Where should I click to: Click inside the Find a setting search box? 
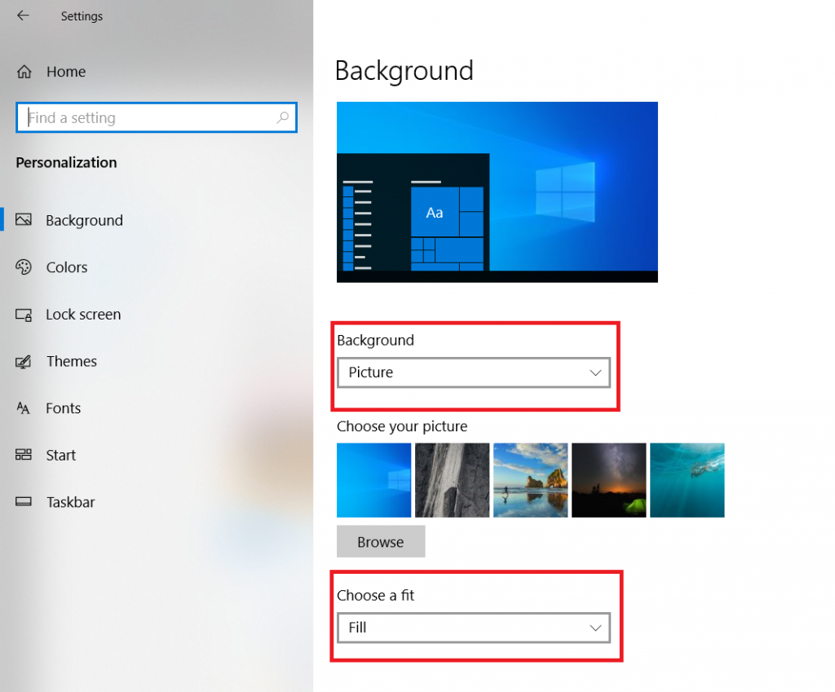(x=157, y=117)
